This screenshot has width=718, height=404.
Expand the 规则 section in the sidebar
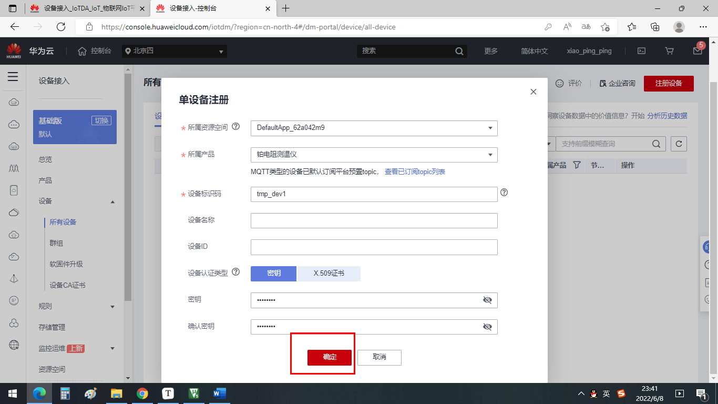tap(112, 307)
